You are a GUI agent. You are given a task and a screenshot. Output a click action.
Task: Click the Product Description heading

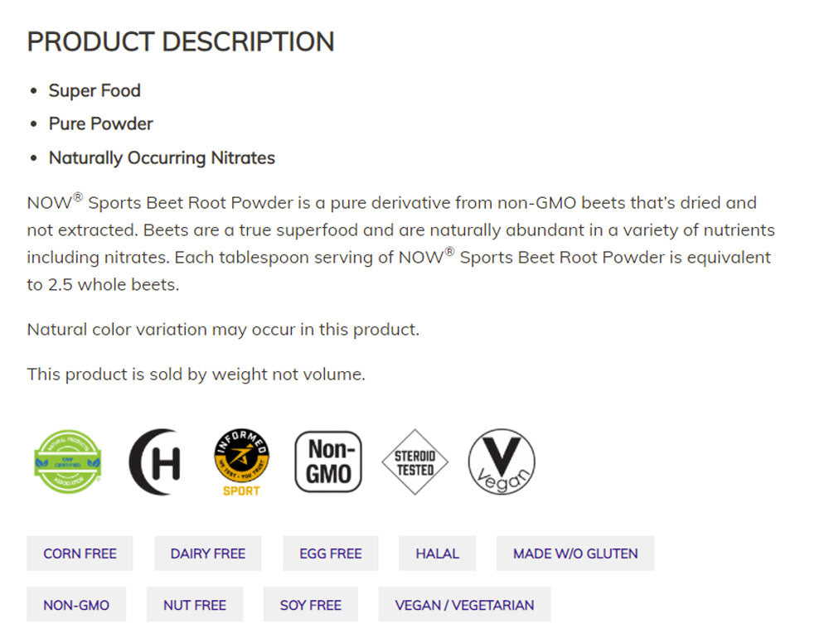[x=181, y=41]
